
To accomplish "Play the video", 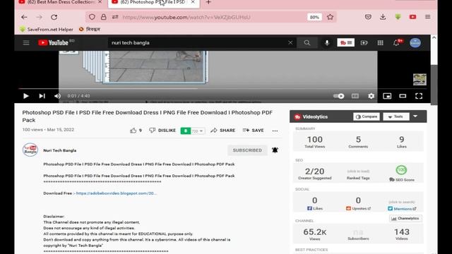I will [25, 96].
